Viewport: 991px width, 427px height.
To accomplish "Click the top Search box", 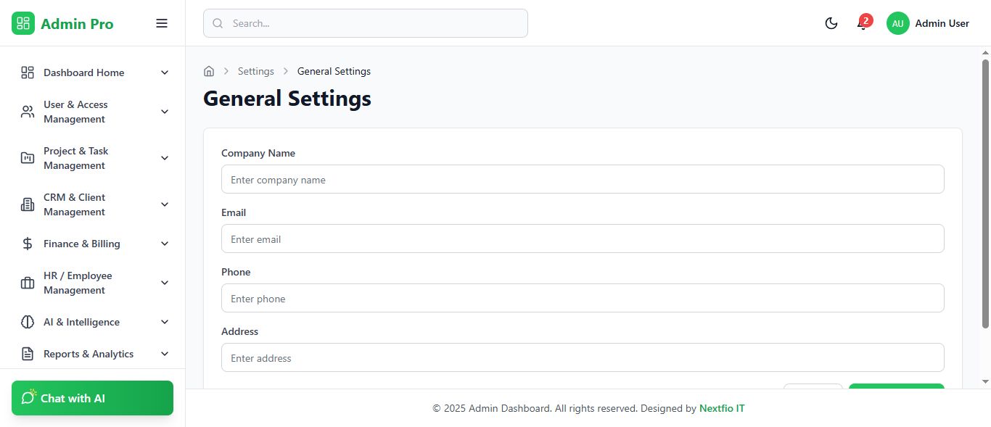I will click(x=366, y=23).
